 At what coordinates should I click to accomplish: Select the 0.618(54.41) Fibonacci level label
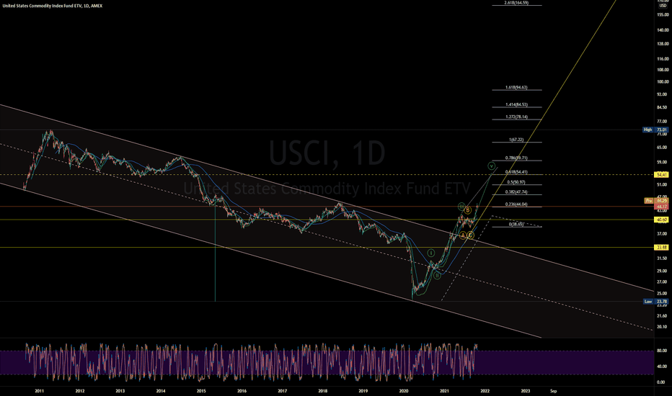pyautogui.click(x=516, y=172)
